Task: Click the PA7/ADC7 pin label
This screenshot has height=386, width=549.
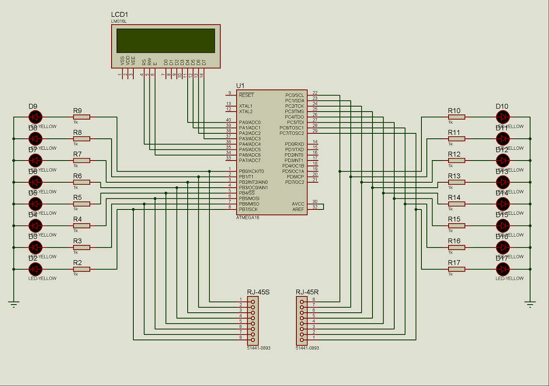Action: point(250,161)
